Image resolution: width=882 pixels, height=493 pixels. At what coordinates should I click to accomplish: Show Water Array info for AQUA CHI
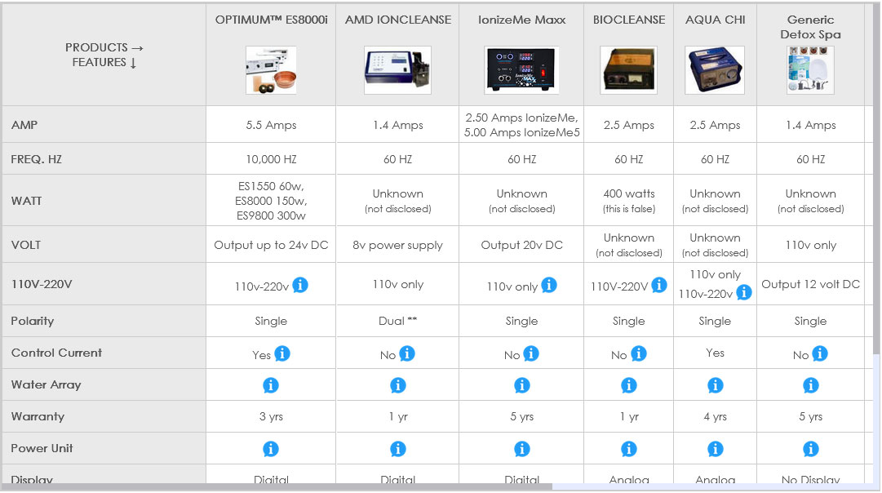tap(715, 385)
